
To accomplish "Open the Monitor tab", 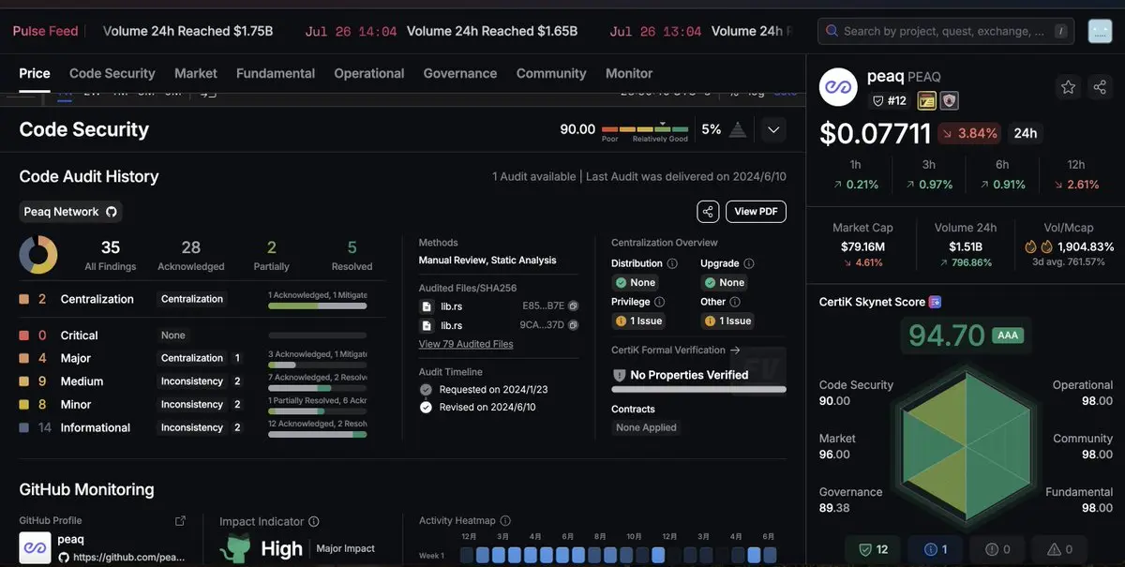I will 629,73.
